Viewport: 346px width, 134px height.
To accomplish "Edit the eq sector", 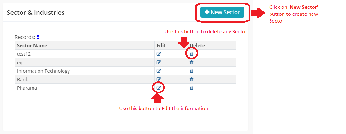I will click(159, 63).
